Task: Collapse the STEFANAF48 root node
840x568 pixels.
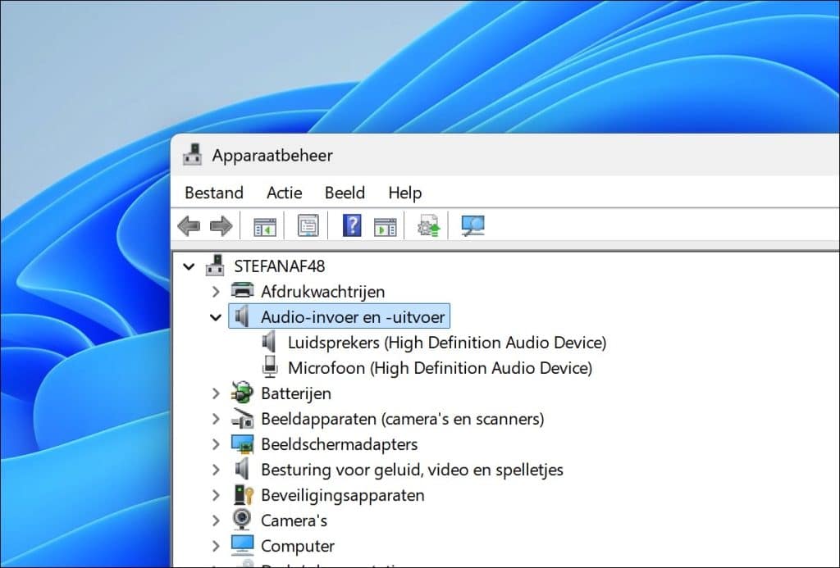Action: pyautogui.click(x=189, y=266)
